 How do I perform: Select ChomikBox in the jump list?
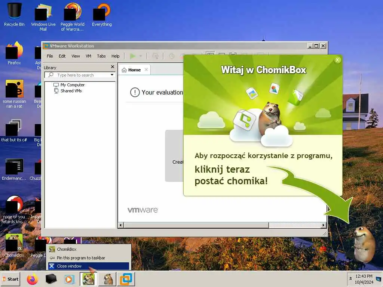click(89, 249)
